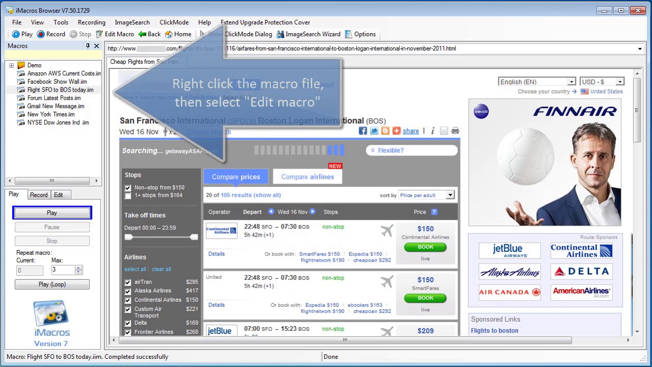652x367 pixels.
Task: Pin the Macros panel
Action: (x=88, y=46)
